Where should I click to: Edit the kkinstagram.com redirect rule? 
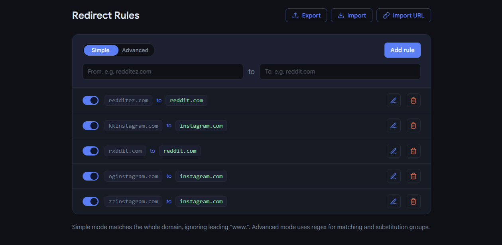tap(394, 126)
